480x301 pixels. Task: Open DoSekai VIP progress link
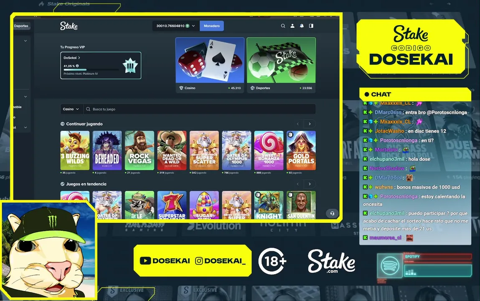pyautogui.click(x=72, y=58)
